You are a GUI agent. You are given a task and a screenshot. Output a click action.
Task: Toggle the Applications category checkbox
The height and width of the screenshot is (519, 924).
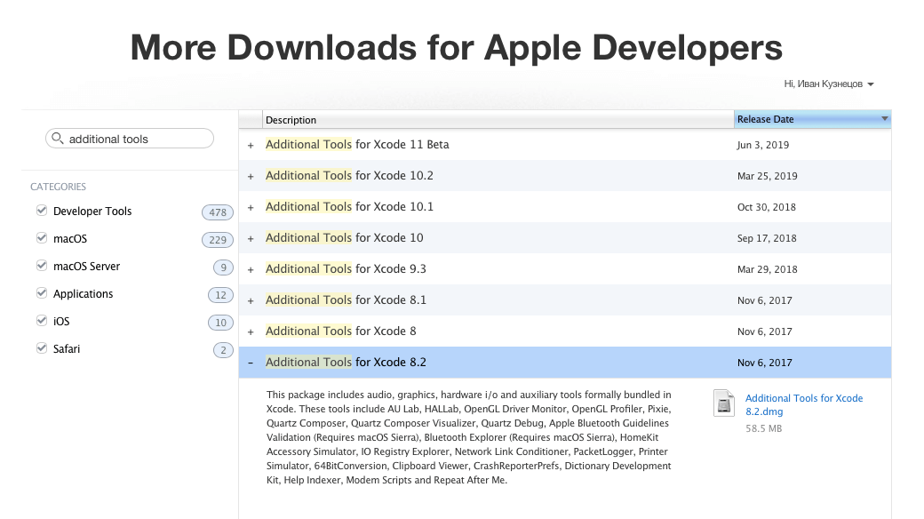coord(42,293)
